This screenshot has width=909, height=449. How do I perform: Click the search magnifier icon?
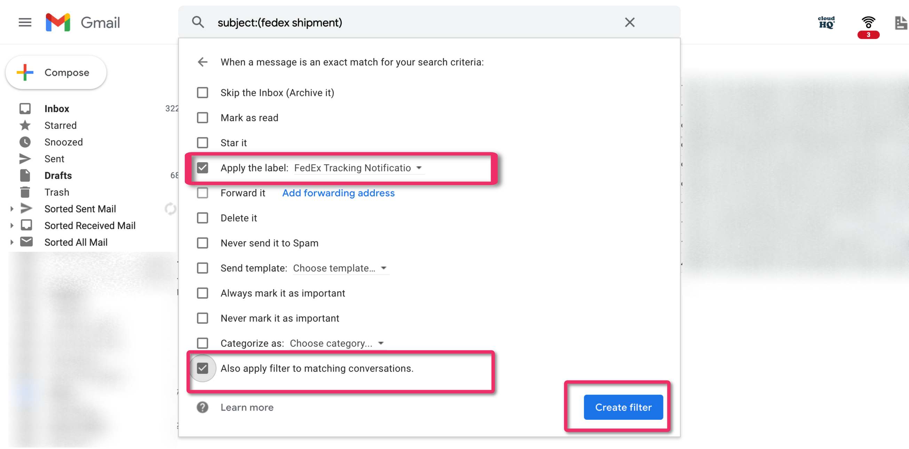[198, 22]
